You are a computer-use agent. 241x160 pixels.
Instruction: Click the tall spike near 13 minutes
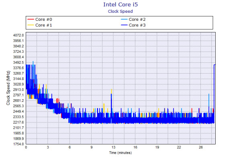(x=111, y=104)
